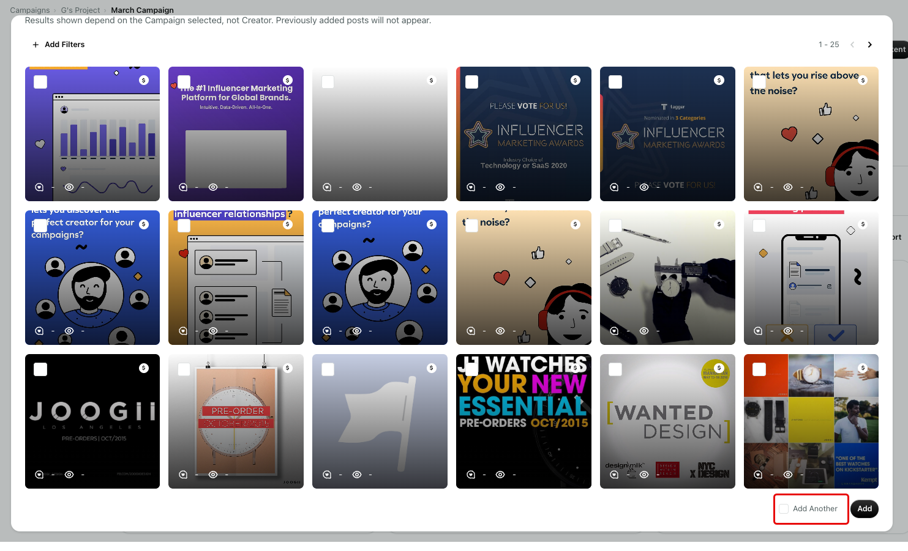Click the dollar icon on the 'Technology or SaaS 2020' post

(576, 80)
